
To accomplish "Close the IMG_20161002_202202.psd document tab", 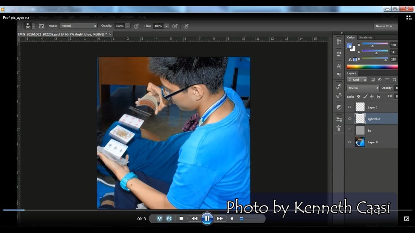I will [110, 34].
